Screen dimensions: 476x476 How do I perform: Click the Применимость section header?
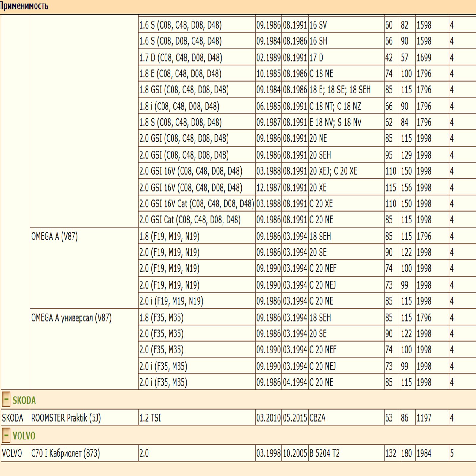pyautogui.click(x=24, y=6)
